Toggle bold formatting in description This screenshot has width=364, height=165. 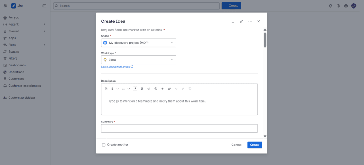112,89
